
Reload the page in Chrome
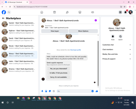(10, 7)
